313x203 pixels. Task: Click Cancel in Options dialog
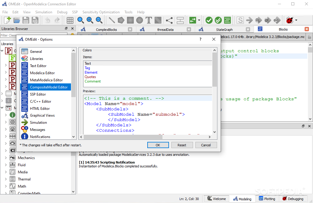click(x=206, y=145)
